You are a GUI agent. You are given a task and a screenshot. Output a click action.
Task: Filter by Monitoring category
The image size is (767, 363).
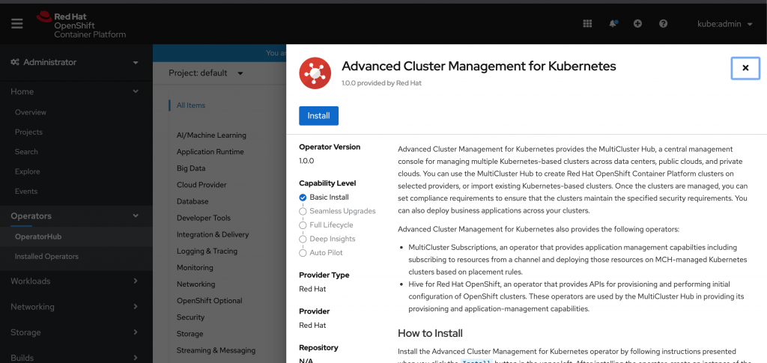pos(195,268)
